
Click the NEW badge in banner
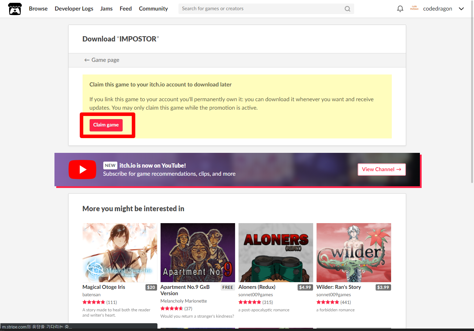(110, 165)
